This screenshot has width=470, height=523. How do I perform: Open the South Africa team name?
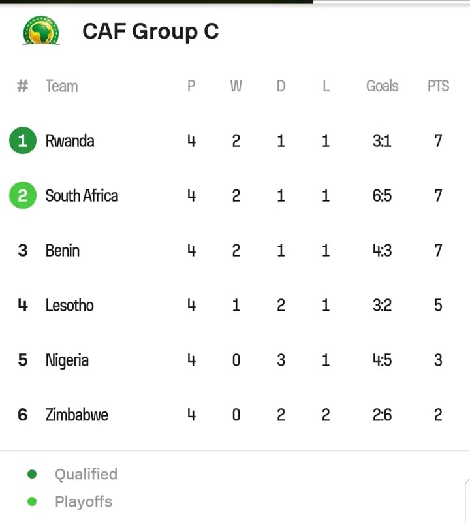tap(82, 195)
